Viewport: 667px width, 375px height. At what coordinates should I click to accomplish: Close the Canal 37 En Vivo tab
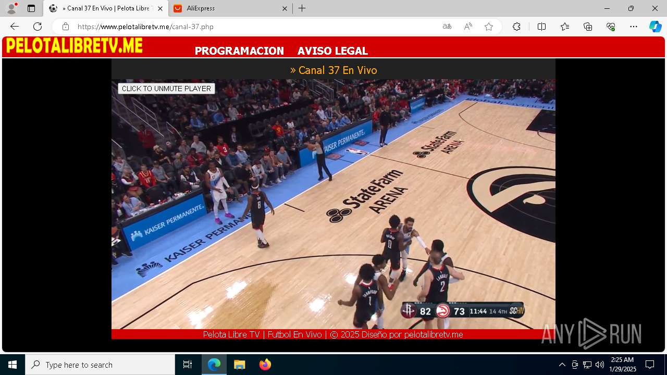(160, 8)
